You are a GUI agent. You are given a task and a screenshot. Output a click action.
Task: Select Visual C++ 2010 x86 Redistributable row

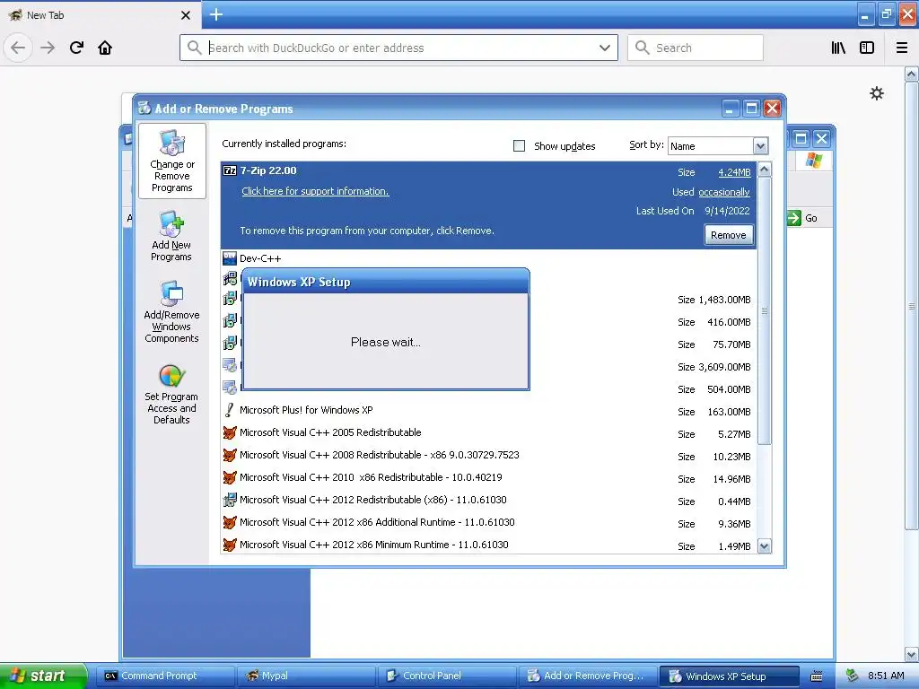[488, 478]
